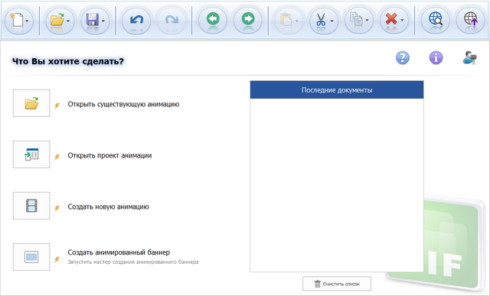Go forward with green right arrow
Viewport: 490px width, 296px height.
pyautogui.click(x=248, y=19)
